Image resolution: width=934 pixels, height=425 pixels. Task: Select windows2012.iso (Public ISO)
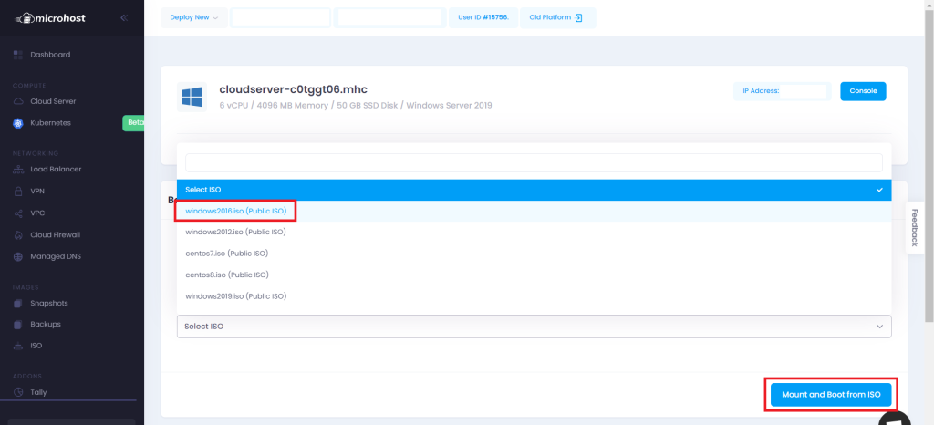(534, 233)
